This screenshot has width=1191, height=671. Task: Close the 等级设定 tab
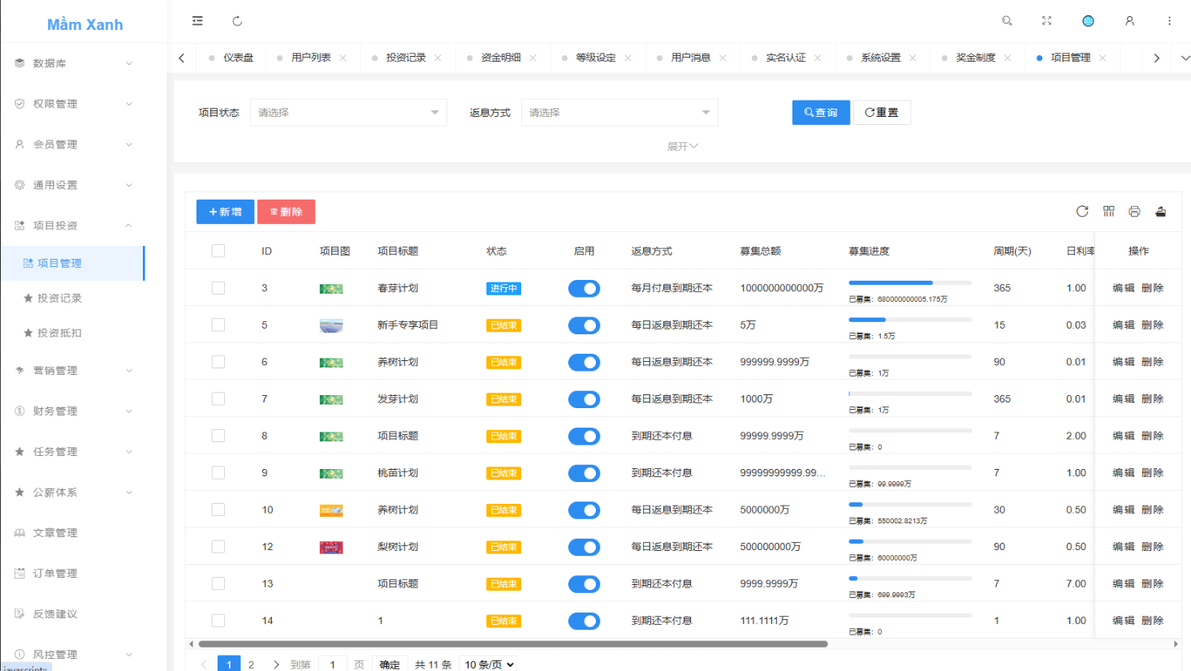628,58
